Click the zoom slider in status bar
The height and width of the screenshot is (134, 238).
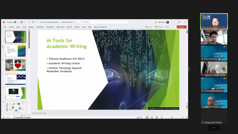(172, 117)
